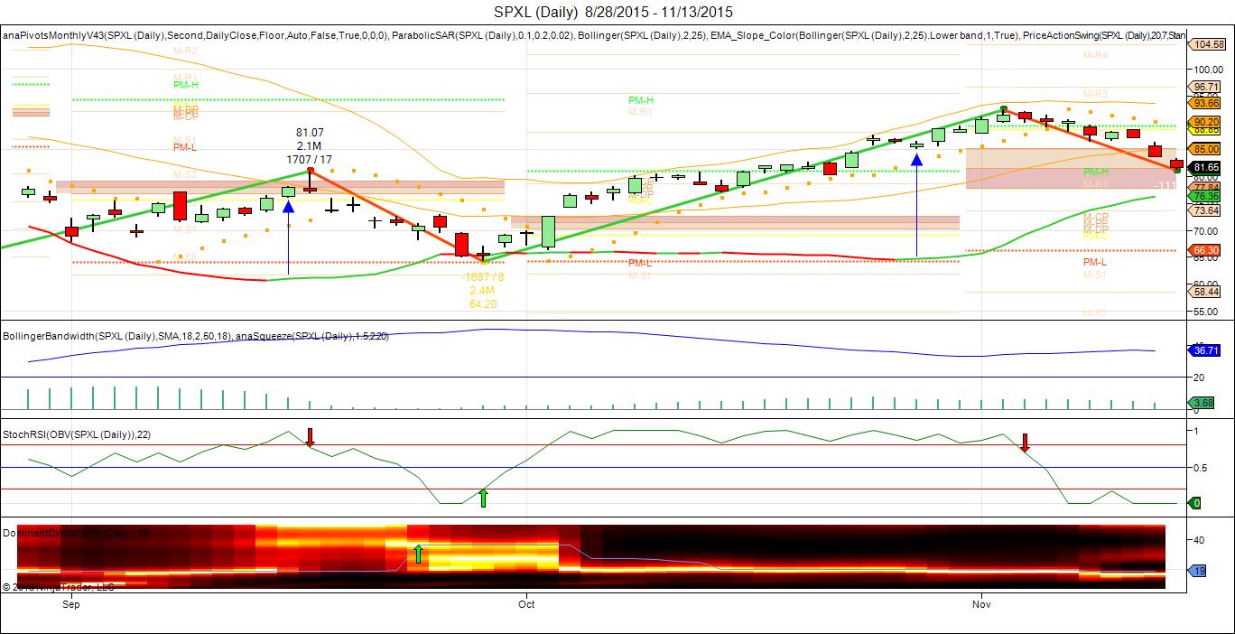Click the M-R4 pivot label in November
This screenshot has width=1235, height=634.
pyautogui.click(x=1095, y=55)
